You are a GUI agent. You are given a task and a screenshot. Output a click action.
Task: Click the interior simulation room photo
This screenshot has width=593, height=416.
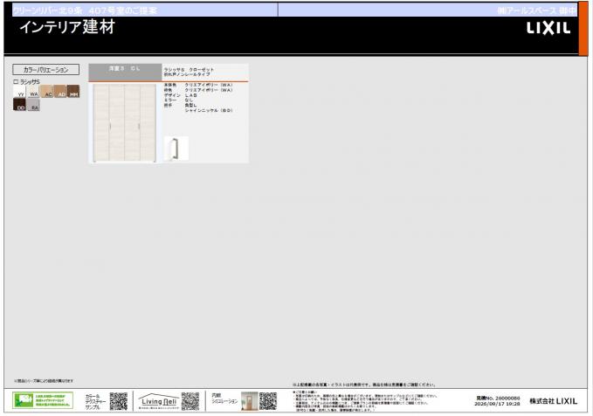(249, 401)
